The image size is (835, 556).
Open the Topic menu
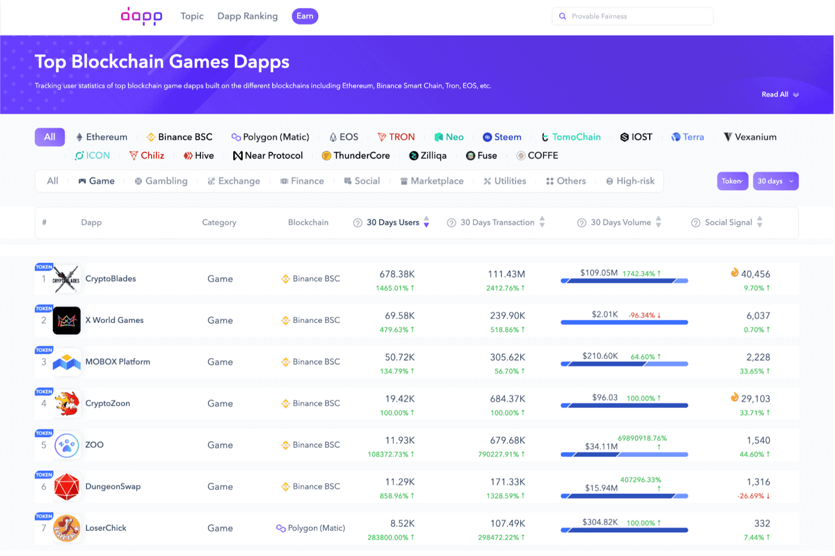click(x=192, y=16)
